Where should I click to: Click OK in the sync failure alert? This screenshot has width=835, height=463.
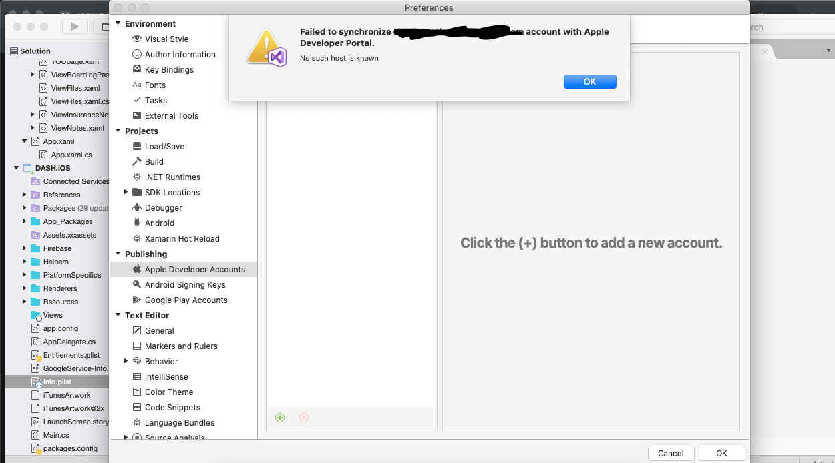pos(590,81)
